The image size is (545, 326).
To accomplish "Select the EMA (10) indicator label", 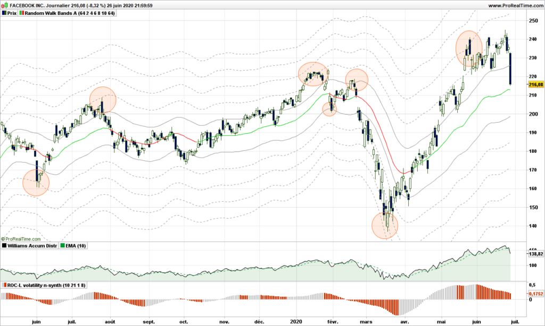I will click(x=76, y=246).
